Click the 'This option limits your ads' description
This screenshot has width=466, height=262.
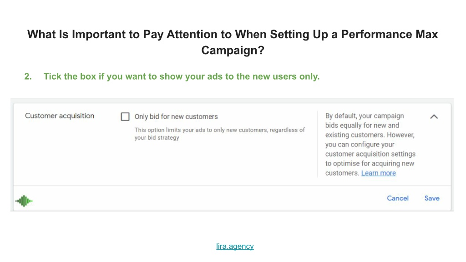tap(220, 134)
